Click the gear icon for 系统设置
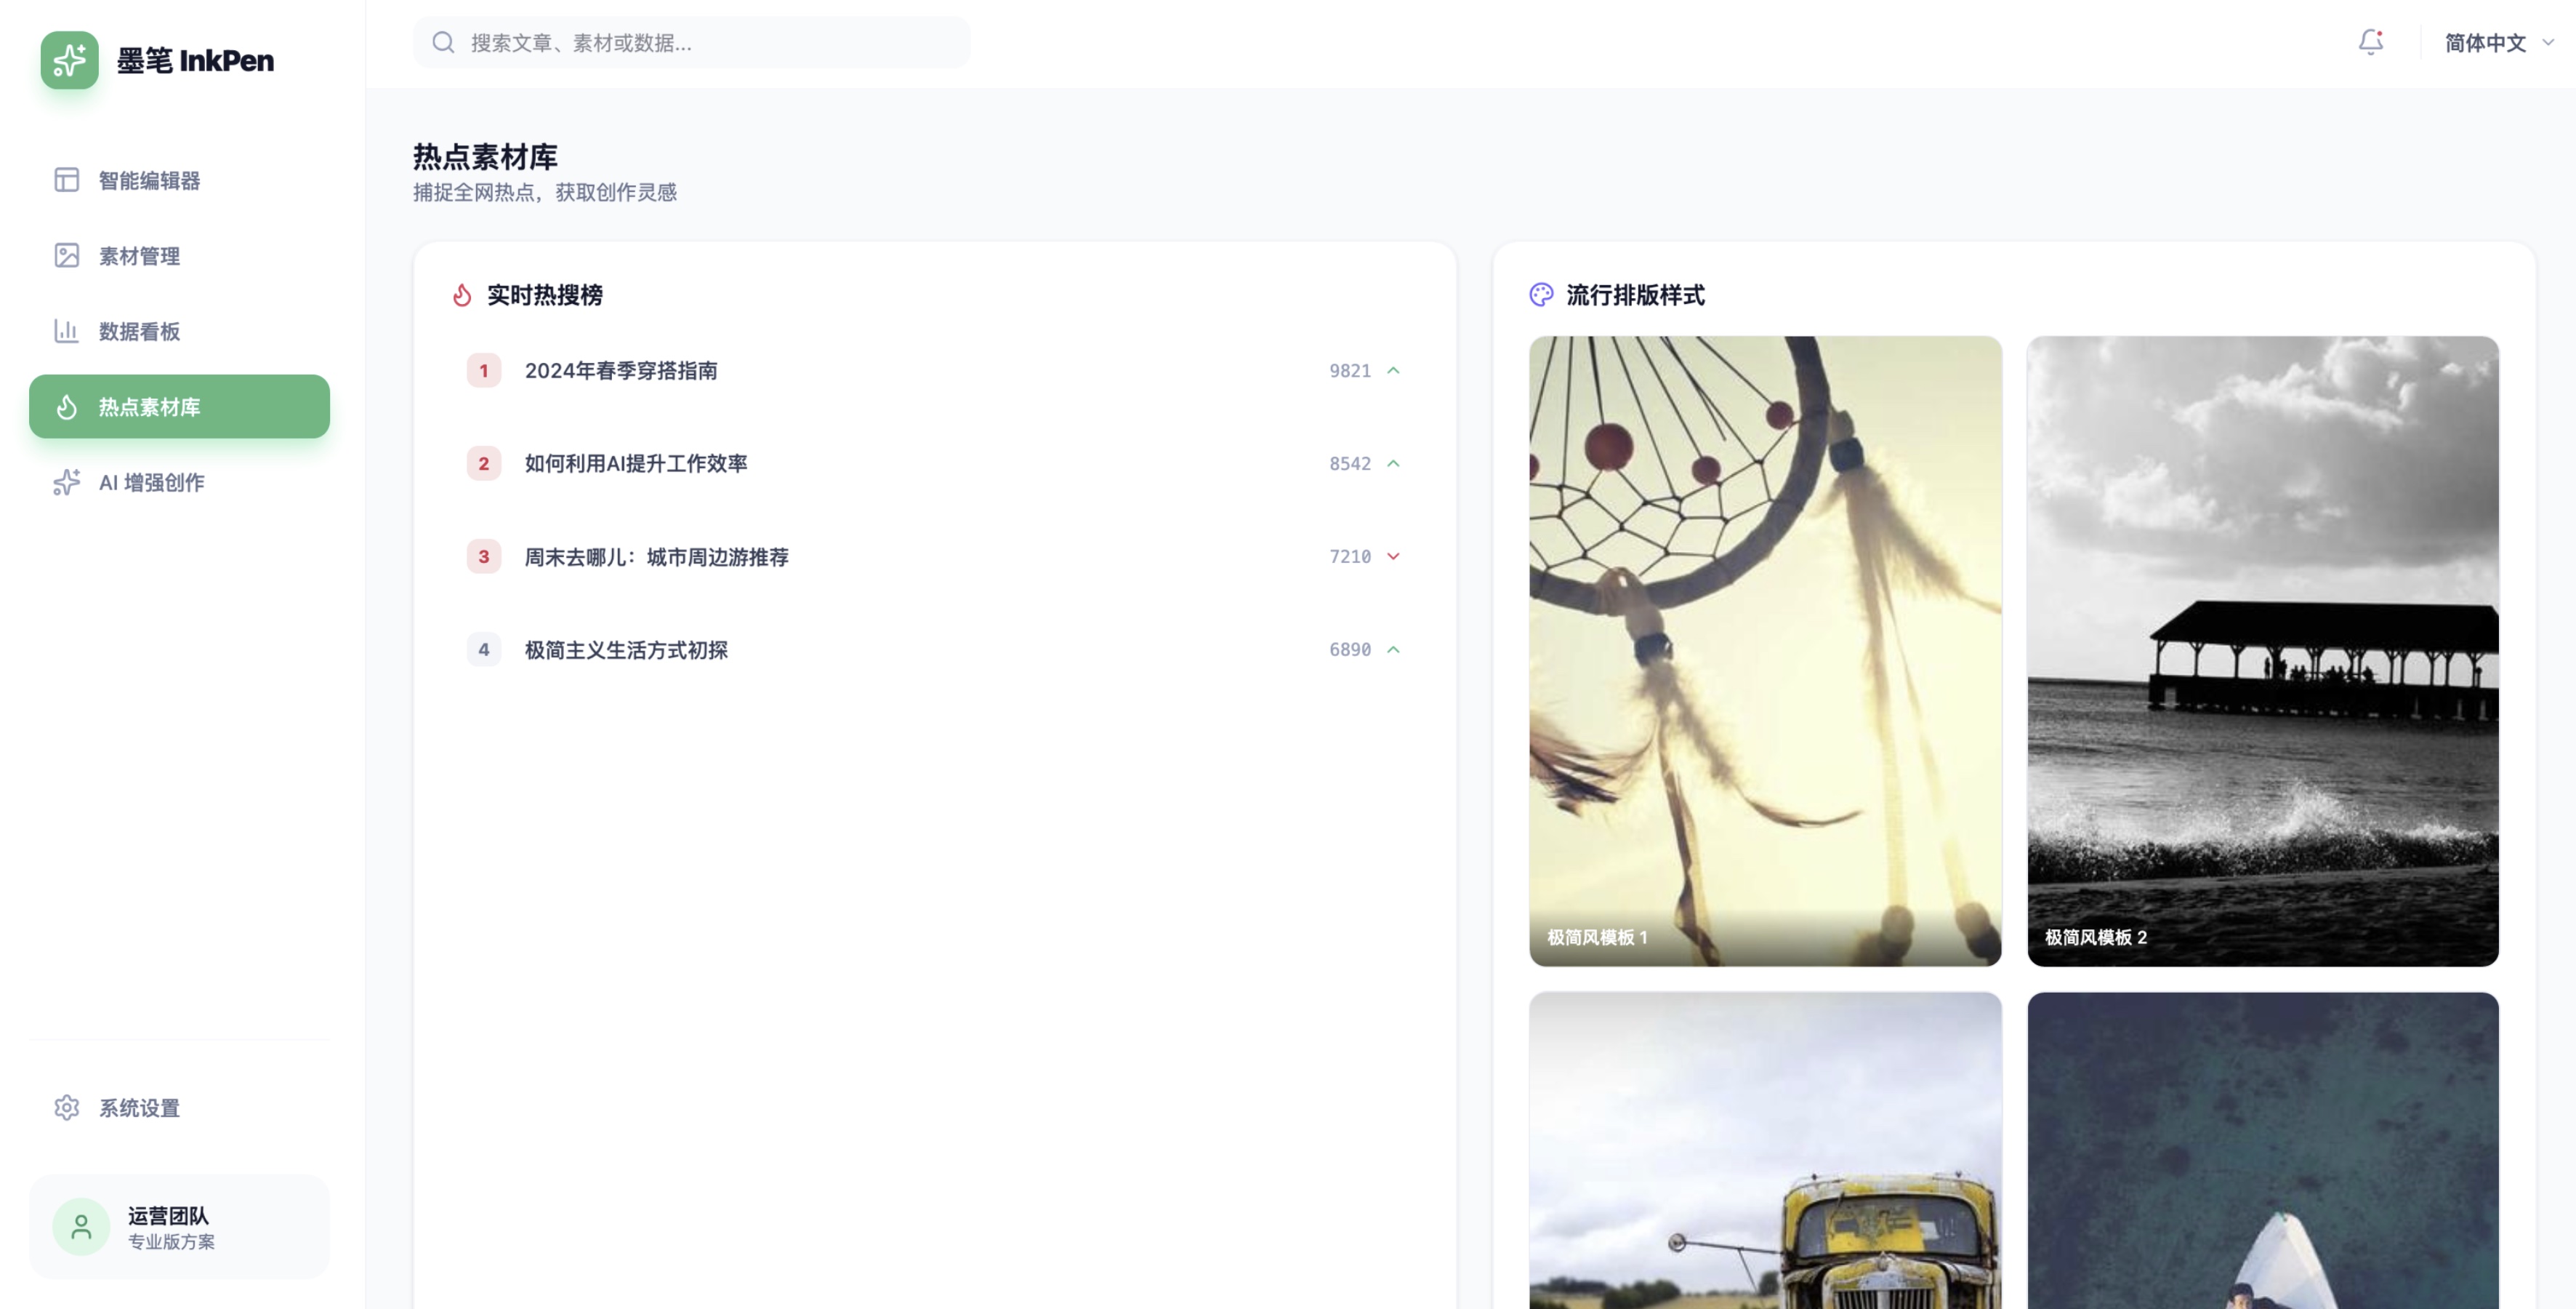Viewport: 2576px width, 1309px height. [66, 1108]
